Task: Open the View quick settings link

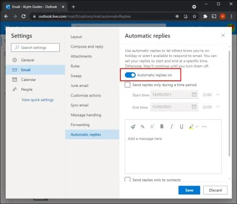Action: (x=37, y=100)
